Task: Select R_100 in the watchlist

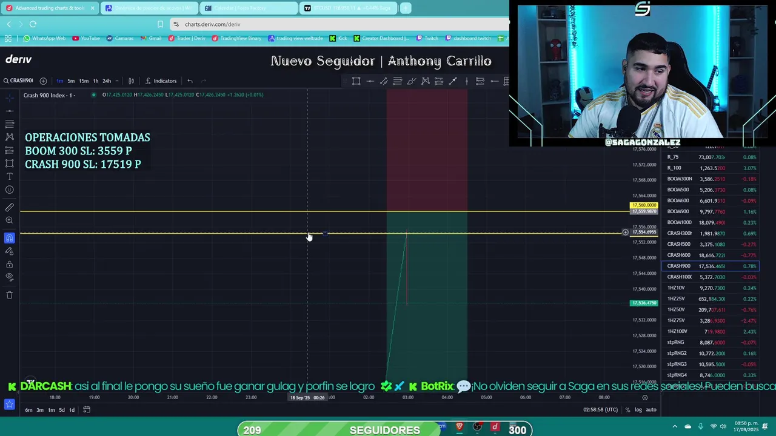Action: point(709,168)
